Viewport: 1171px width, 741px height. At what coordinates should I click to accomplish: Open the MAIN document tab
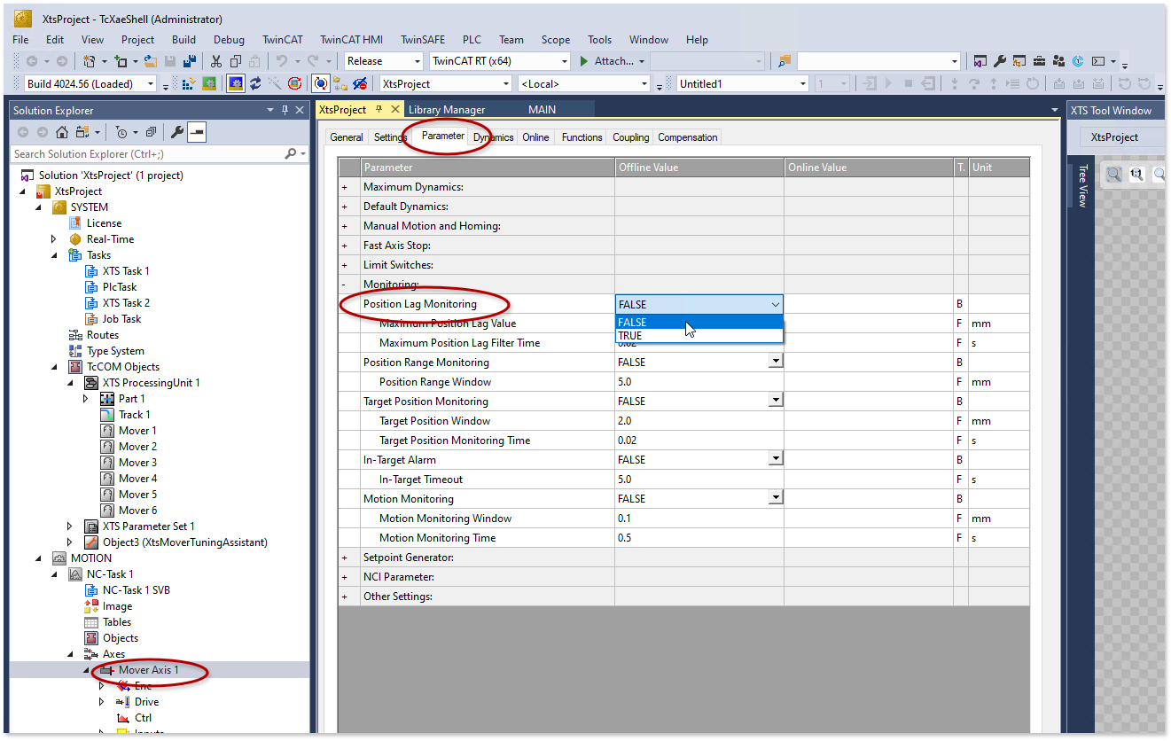pos(543,110)
